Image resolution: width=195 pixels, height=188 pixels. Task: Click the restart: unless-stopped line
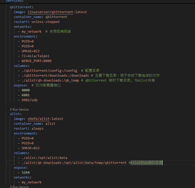(x=36, y=22)
